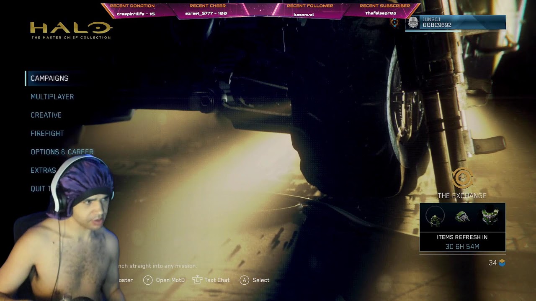Screen dimensions: 536x301
Task: Open The Exchange emblem icon
Action: point(462,179)
